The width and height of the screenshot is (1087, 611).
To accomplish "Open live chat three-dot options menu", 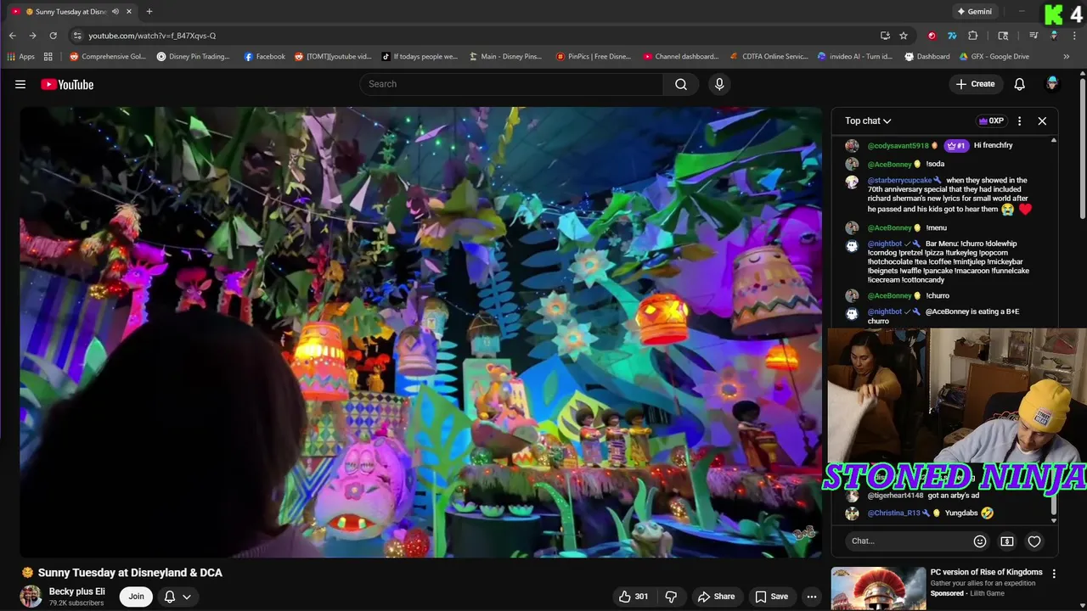I will pos(1019,121).
